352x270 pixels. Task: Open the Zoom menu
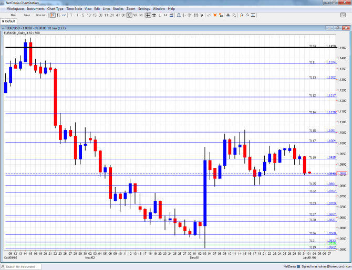[131, 9]
